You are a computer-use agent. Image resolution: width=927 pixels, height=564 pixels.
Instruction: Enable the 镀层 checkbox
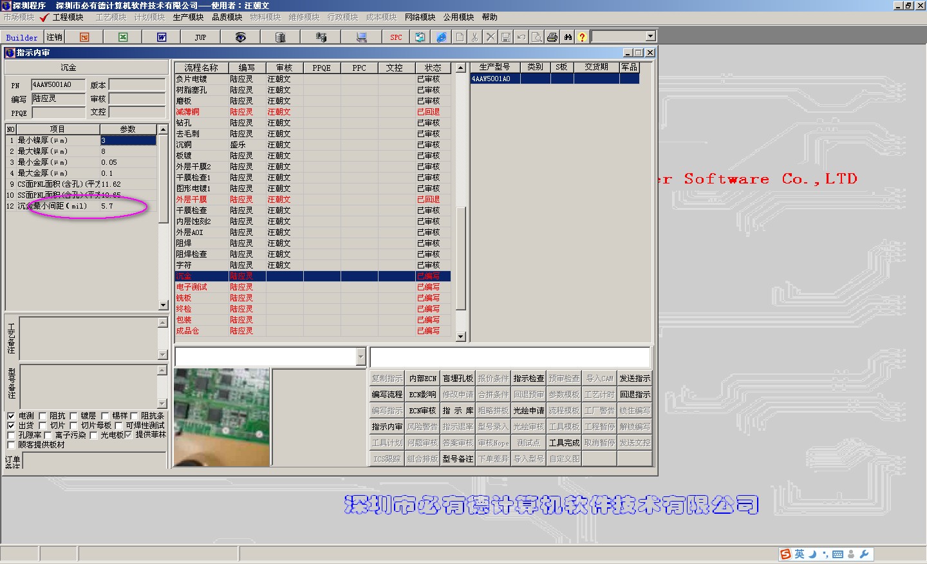[73, 416]
